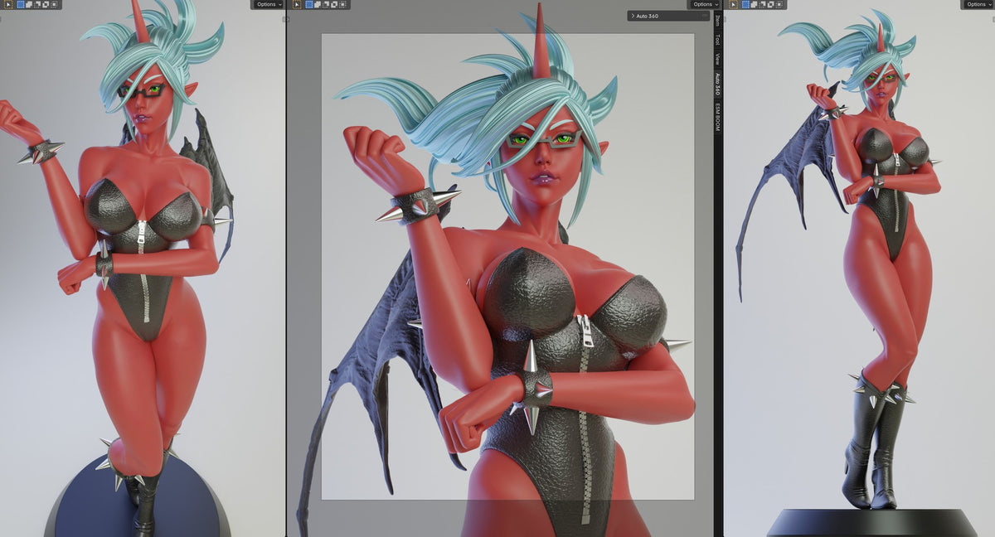This screenshot has width=995, height=537.
Task: Grab the Auto 360 panel drag handle
Action: (x=705, y=16)
